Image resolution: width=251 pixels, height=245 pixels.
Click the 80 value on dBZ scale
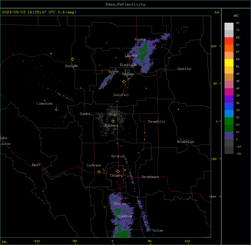(238, 23)
